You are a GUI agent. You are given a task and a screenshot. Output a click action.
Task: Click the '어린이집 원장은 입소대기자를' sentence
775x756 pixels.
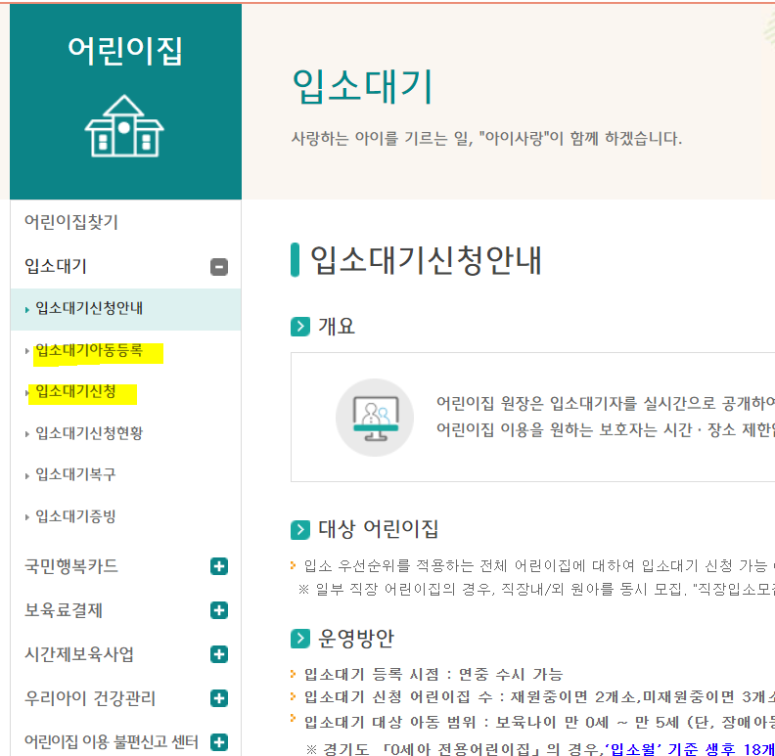[606, 404]
